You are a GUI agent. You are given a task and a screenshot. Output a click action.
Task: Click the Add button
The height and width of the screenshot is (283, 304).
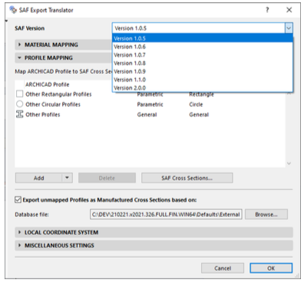pos(38,178)
